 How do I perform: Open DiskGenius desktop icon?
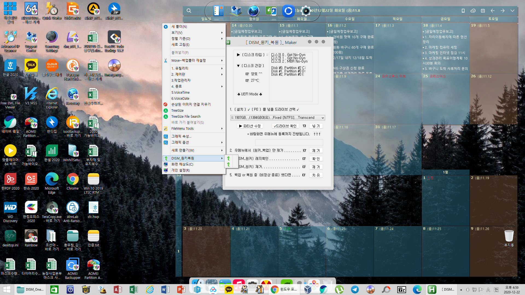[x=72, y=11]
